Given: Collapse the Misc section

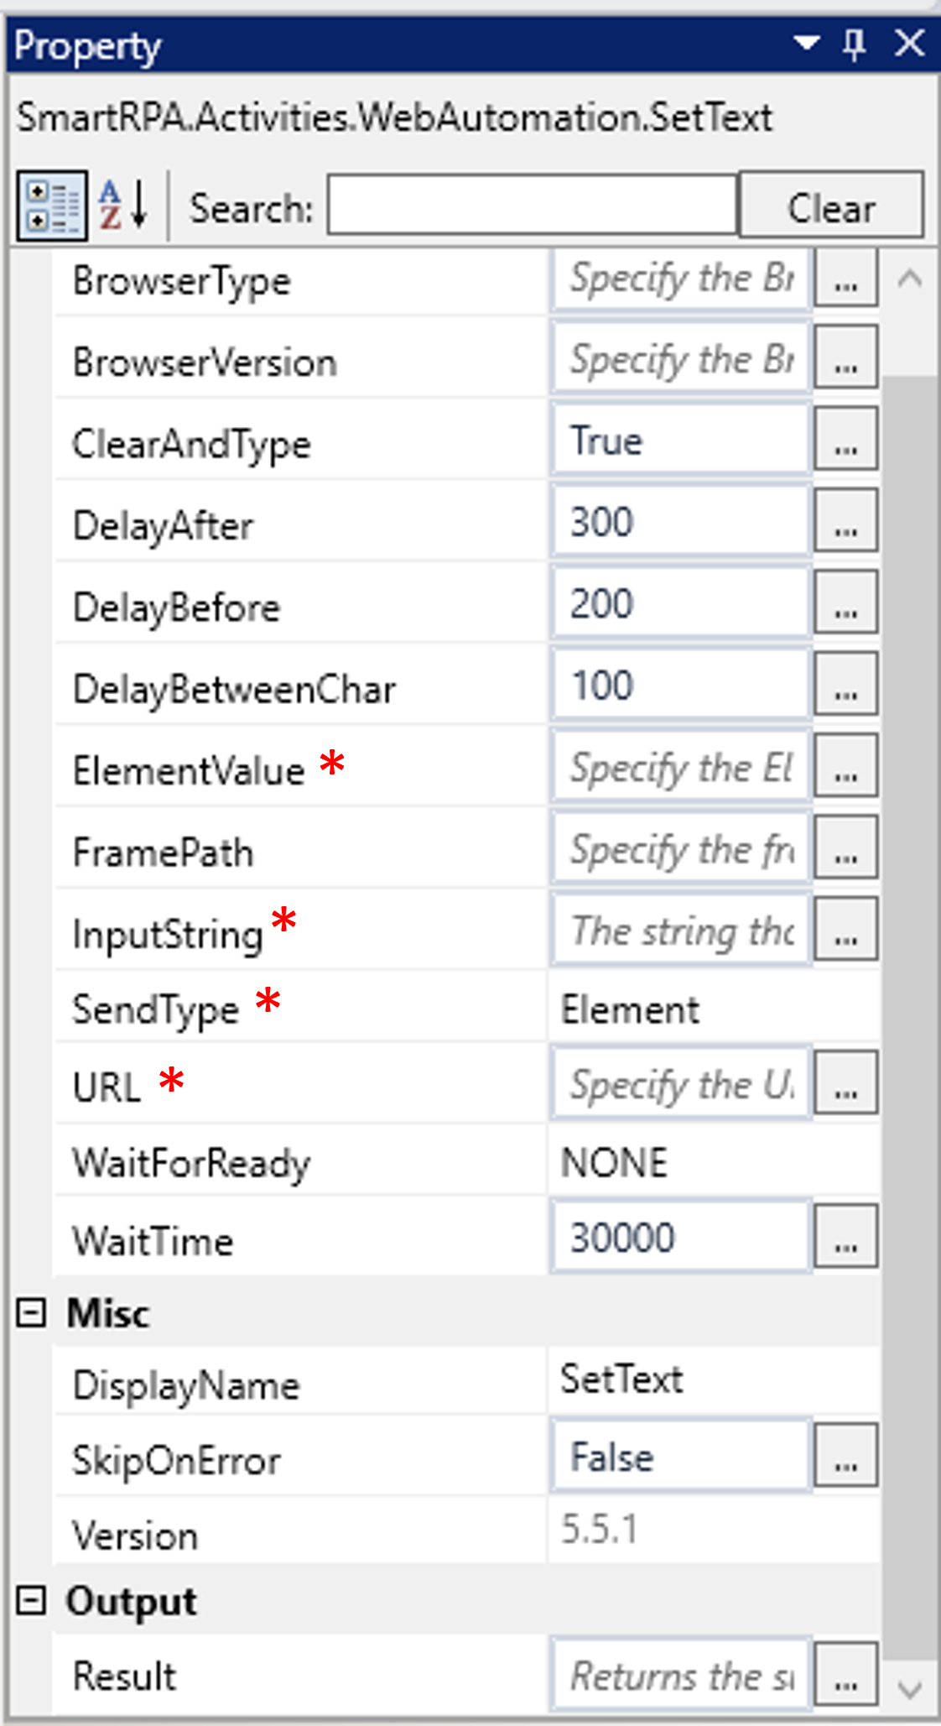Looking at the screenshot, I should [32, 1313].
